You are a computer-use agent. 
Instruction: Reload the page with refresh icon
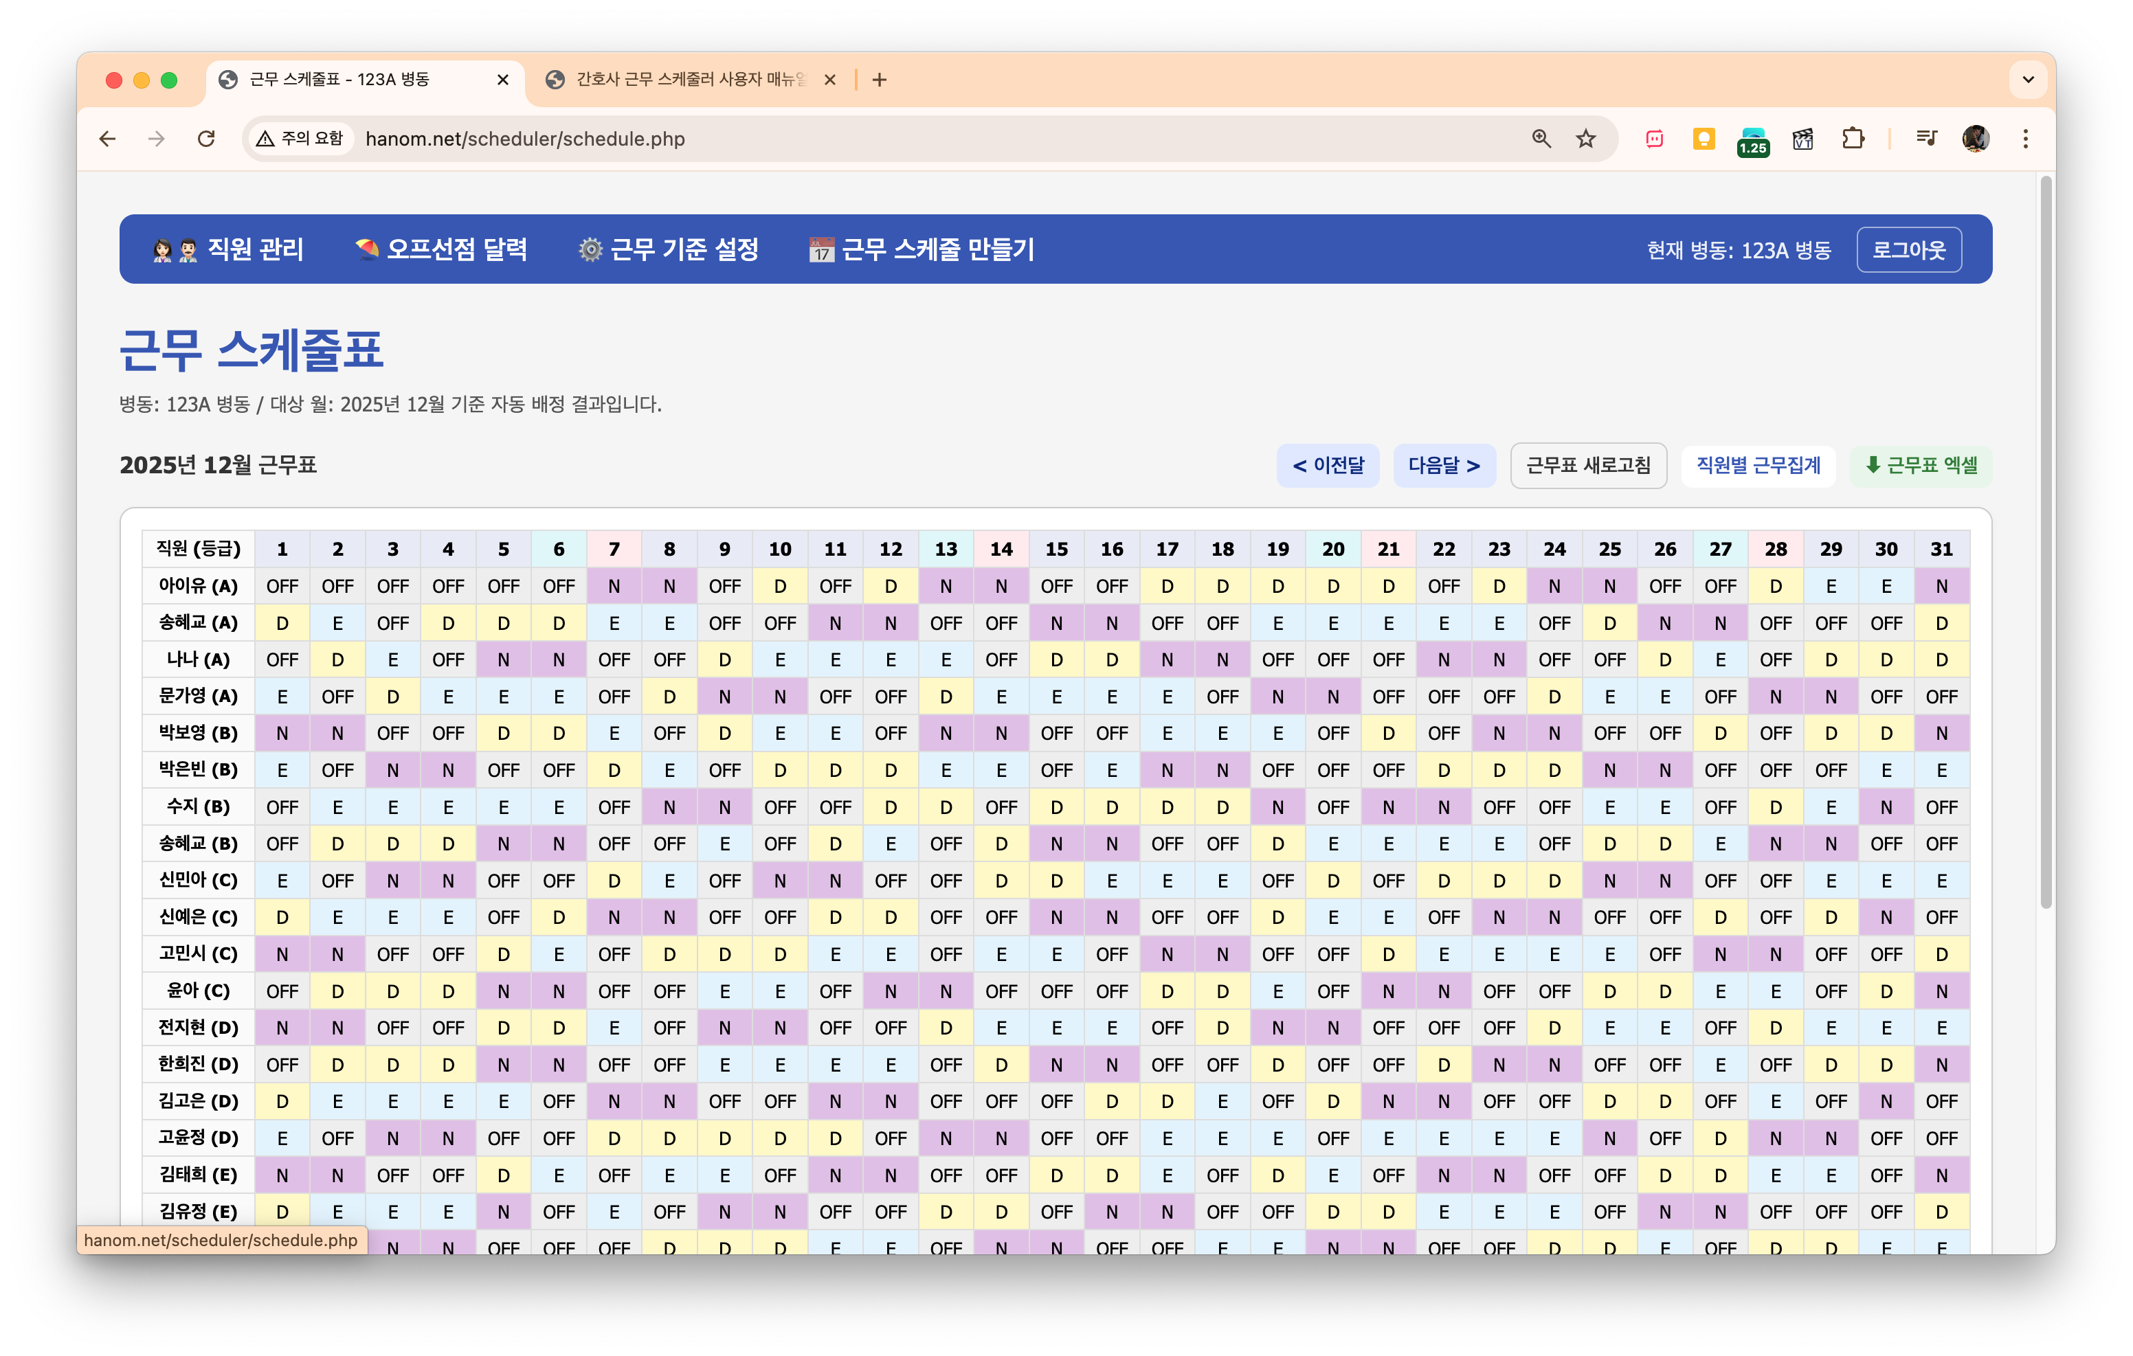tap(208, 138)
